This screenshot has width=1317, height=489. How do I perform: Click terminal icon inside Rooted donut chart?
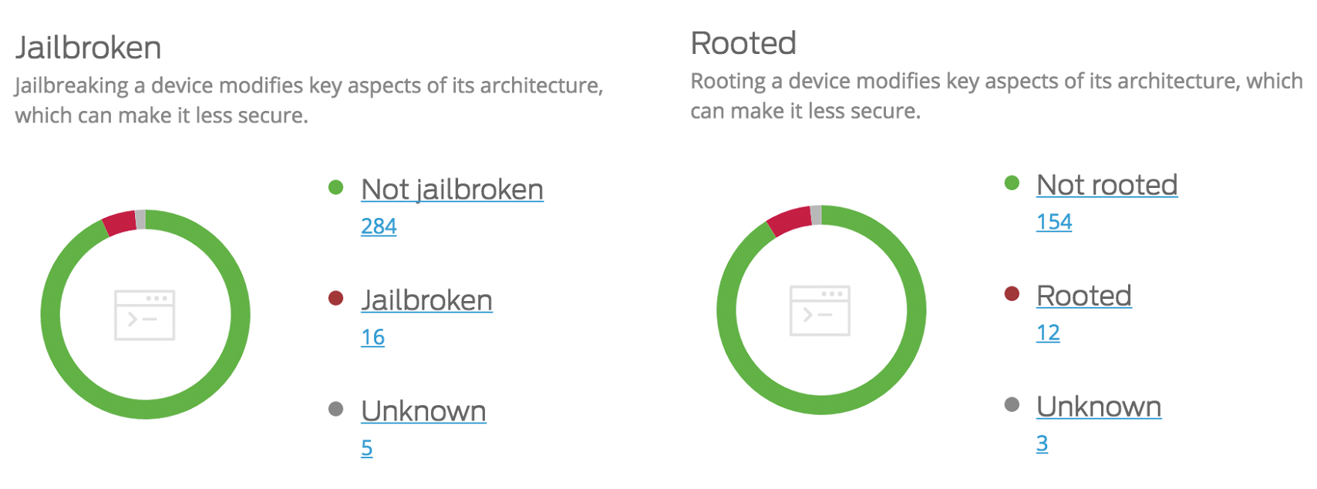pyautogui.click(x=820, y=310)
